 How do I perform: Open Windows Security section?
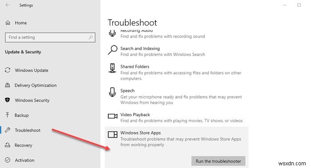pyautogui.click(x=32, y=100)
